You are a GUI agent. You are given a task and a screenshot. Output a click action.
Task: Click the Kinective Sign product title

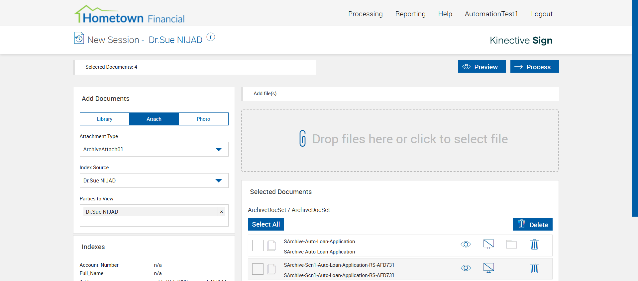[521, 40]
